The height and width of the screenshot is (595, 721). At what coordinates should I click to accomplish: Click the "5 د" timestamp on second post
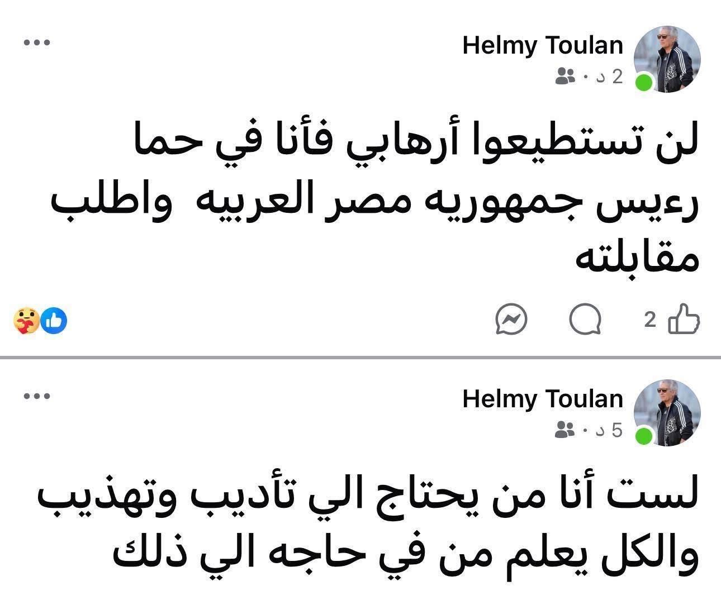609,430
